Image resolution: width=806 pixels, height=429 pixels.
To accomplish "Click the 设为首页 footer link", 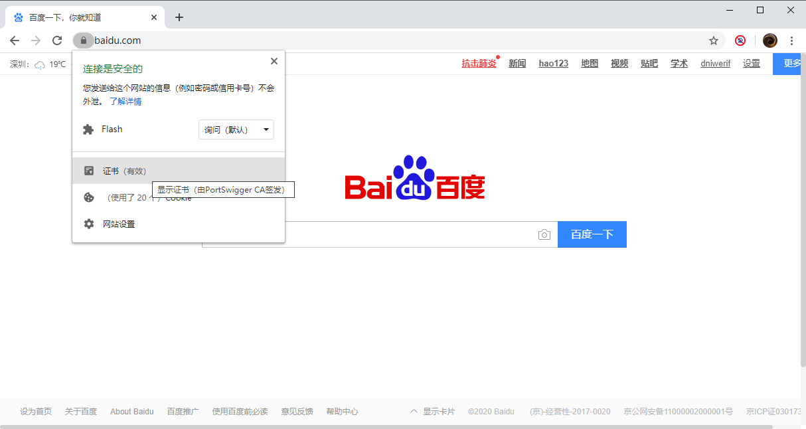I will click(36, 412).
